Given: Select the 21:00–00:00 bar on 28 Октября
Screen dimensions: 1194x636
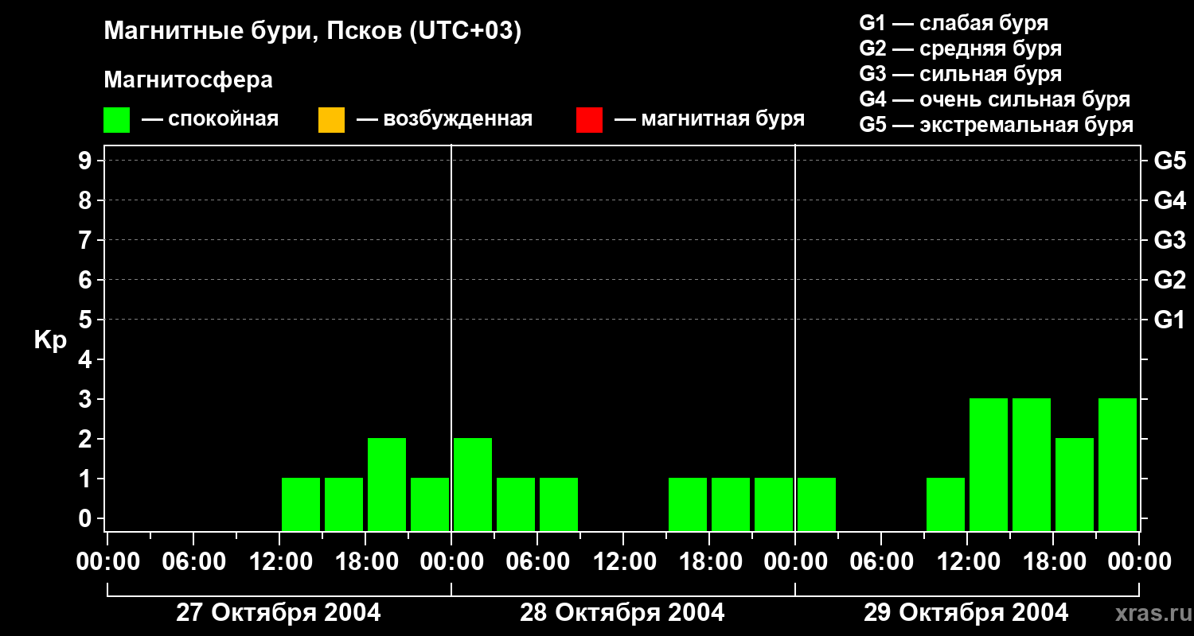Looking at the screenshot, I should point(774,504).
